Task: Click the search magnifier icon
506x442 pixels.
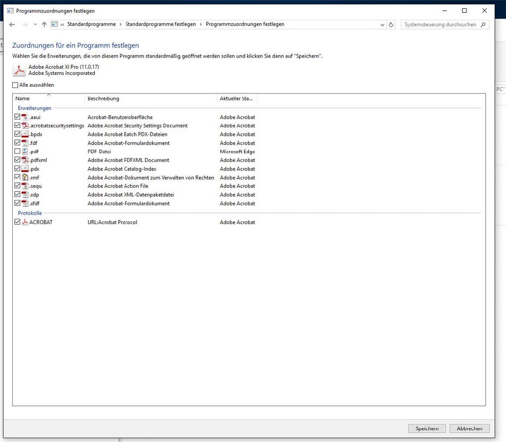Action: coord(483,25)
